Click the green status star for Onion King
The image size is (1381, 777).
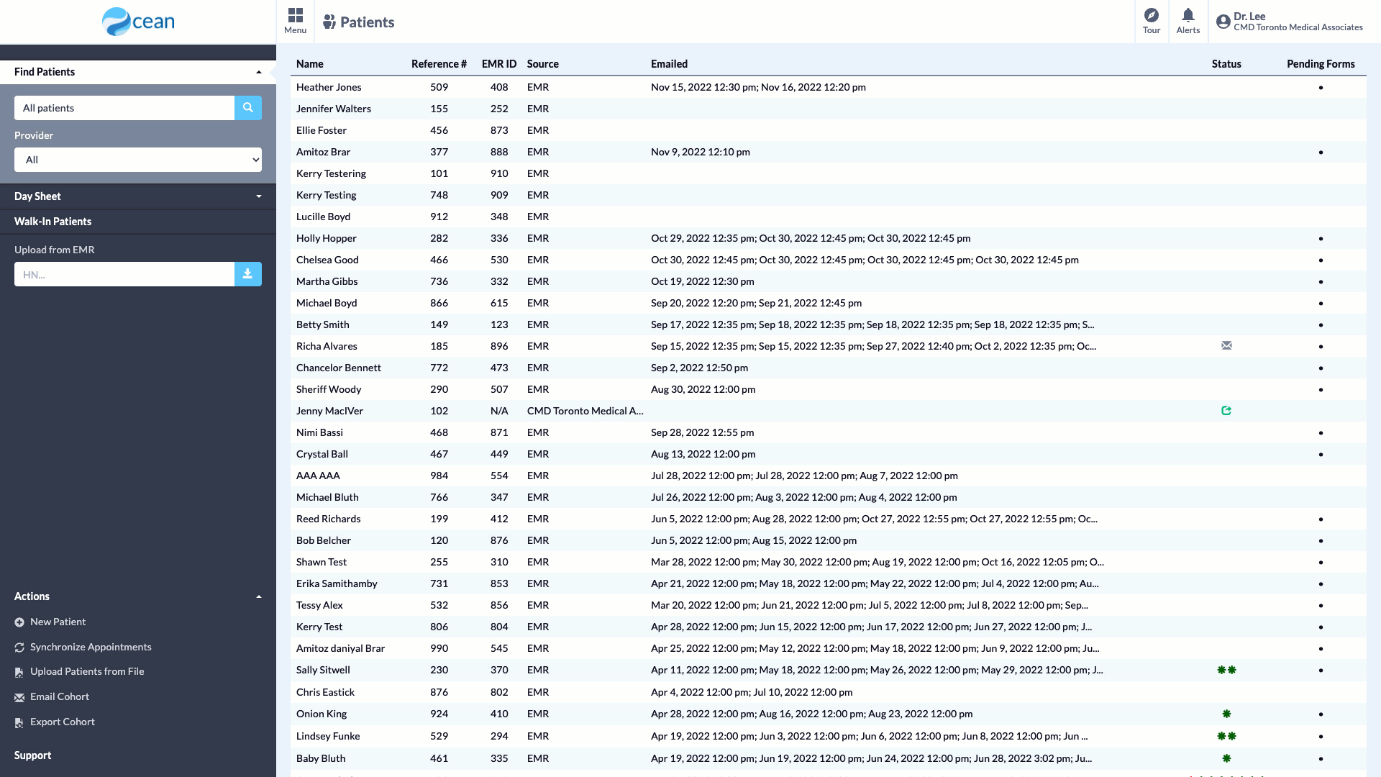click(1226, 714)
